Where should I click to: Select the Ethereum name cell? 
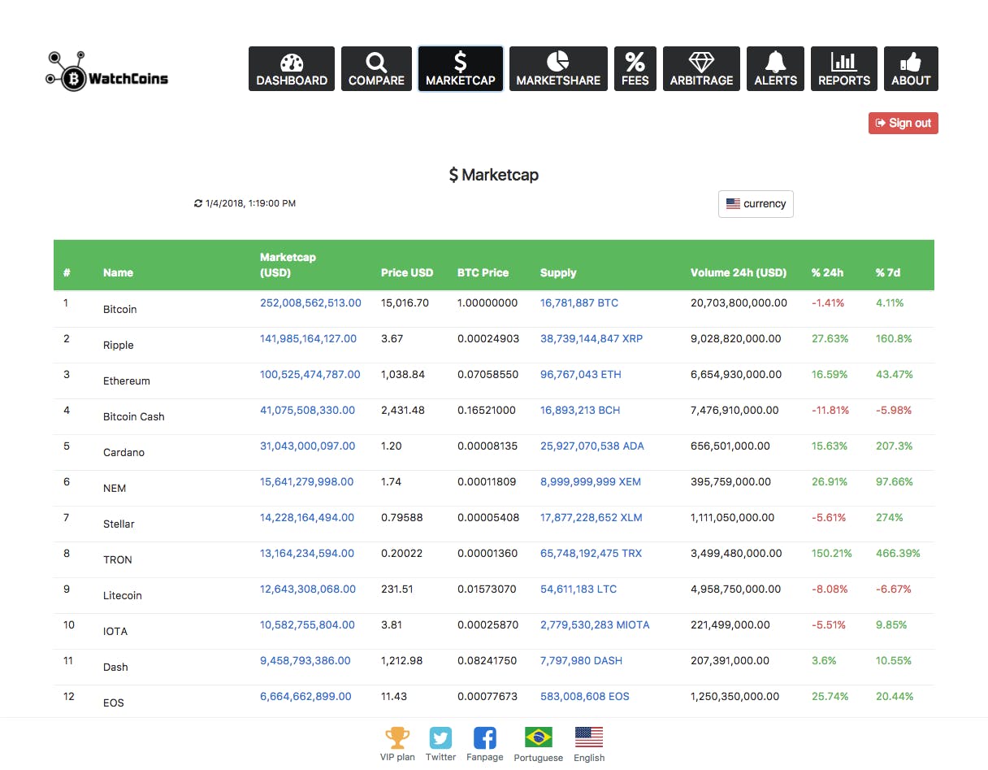tap(127, 381)
